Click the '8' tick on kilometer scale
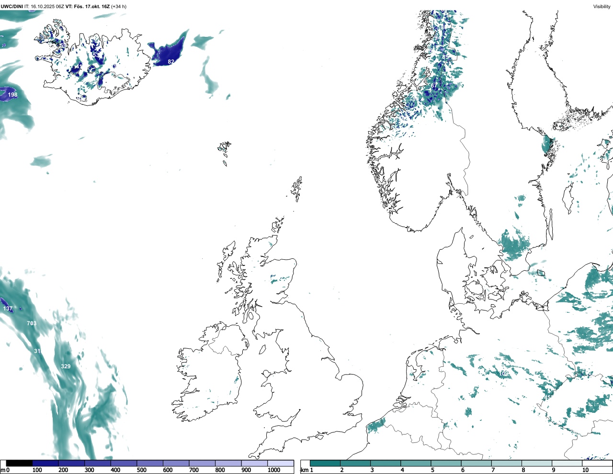 pos(523,470)
